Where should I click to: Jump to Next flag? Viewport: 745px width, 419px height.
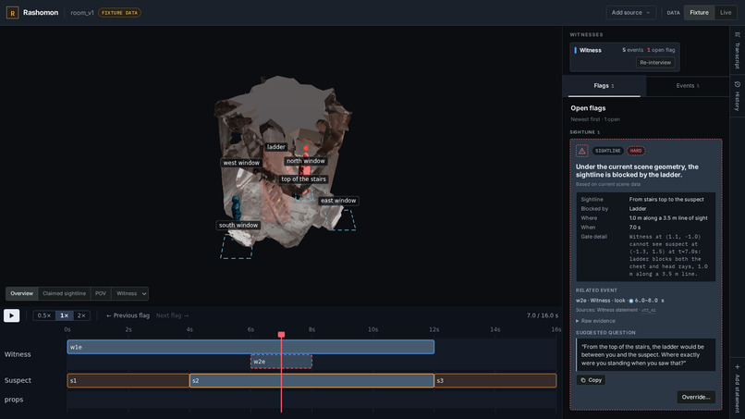(173, 315)
